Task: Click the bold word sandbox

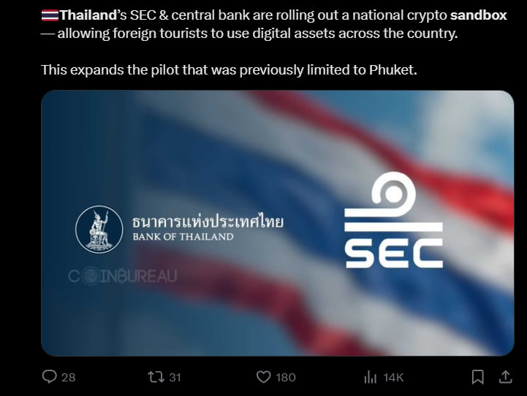Action: pos(479,15)
